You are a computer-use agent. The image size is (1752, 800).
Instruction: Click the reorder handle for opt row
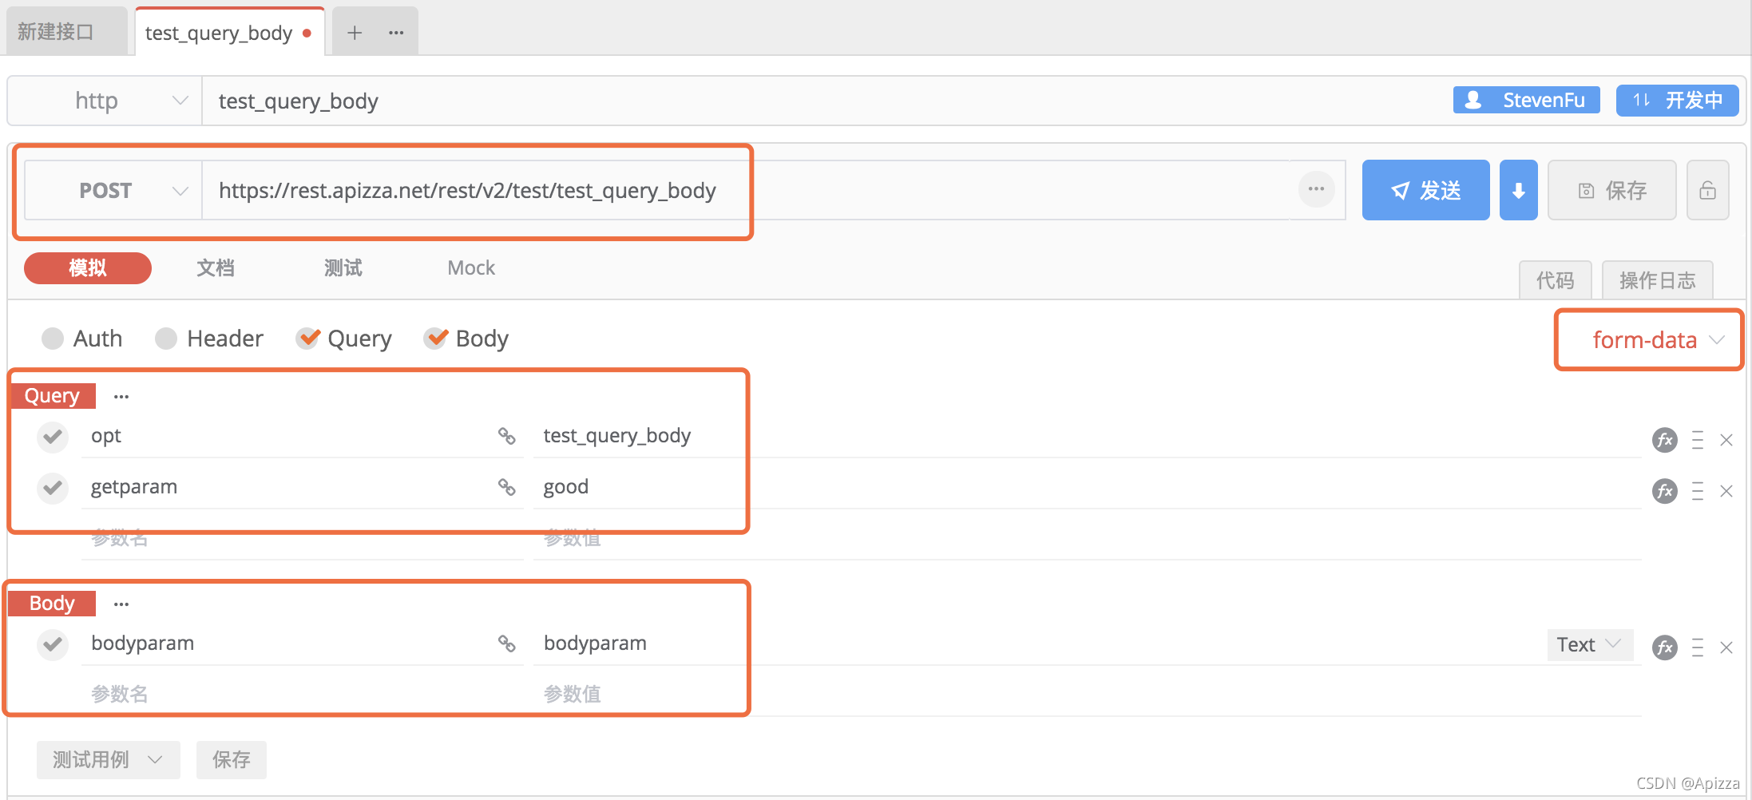tap(1698, 440)
